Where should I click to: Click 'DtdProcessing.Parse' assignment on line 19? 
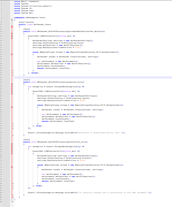tap(58, 43)
